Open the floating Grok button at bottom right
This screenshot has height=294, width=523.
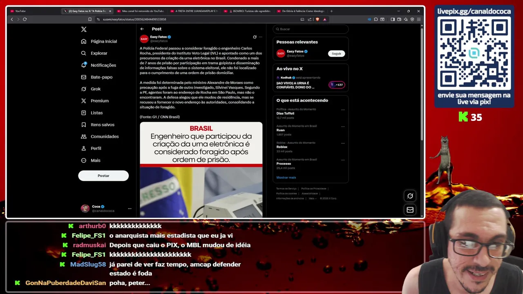(x=410, y=196)
